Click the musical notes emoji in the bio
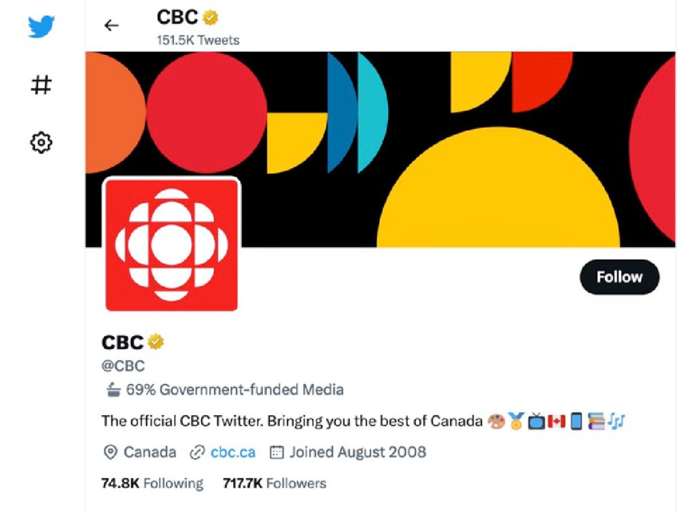This screenshot has height=513, width=696. pyautogui.click(x=615, y=421)
